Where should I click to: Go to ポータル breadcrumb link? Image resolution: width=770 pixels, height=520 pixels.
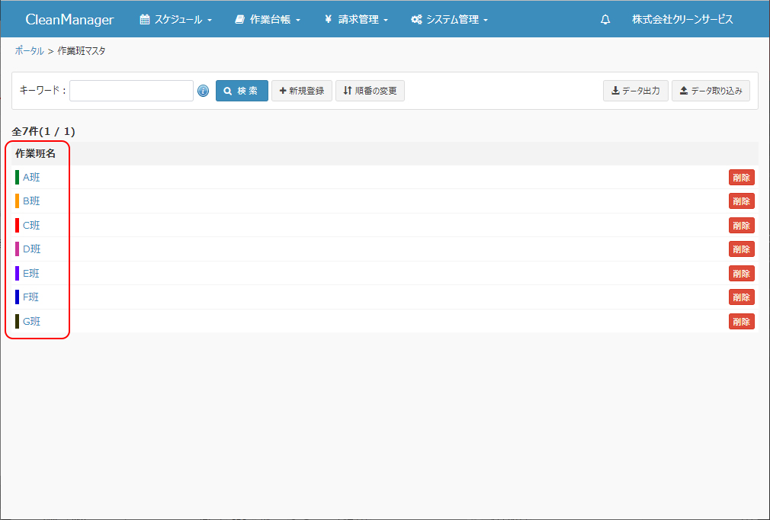(29, 51)
